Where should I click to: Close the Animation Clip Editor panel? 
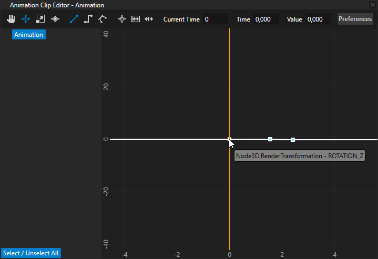point(373,5)
